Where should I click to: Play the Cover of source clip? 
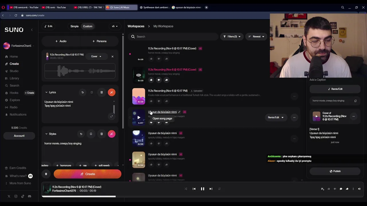pyautogui.click(x=316, y=116)
